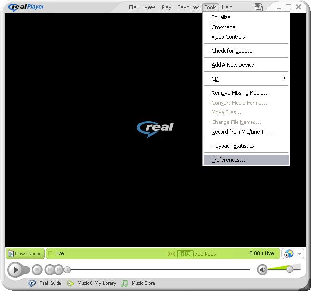This screenshot has height=291, width=311.
Task: Select Equalizer from Tools menu
Action: click(x=246, y=17)
